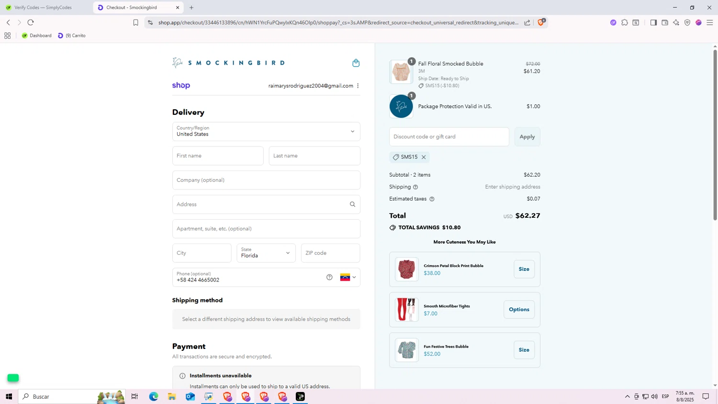Open (9) Carrito bookmark
Screen dimensions: 718x404
pos(71,35)
